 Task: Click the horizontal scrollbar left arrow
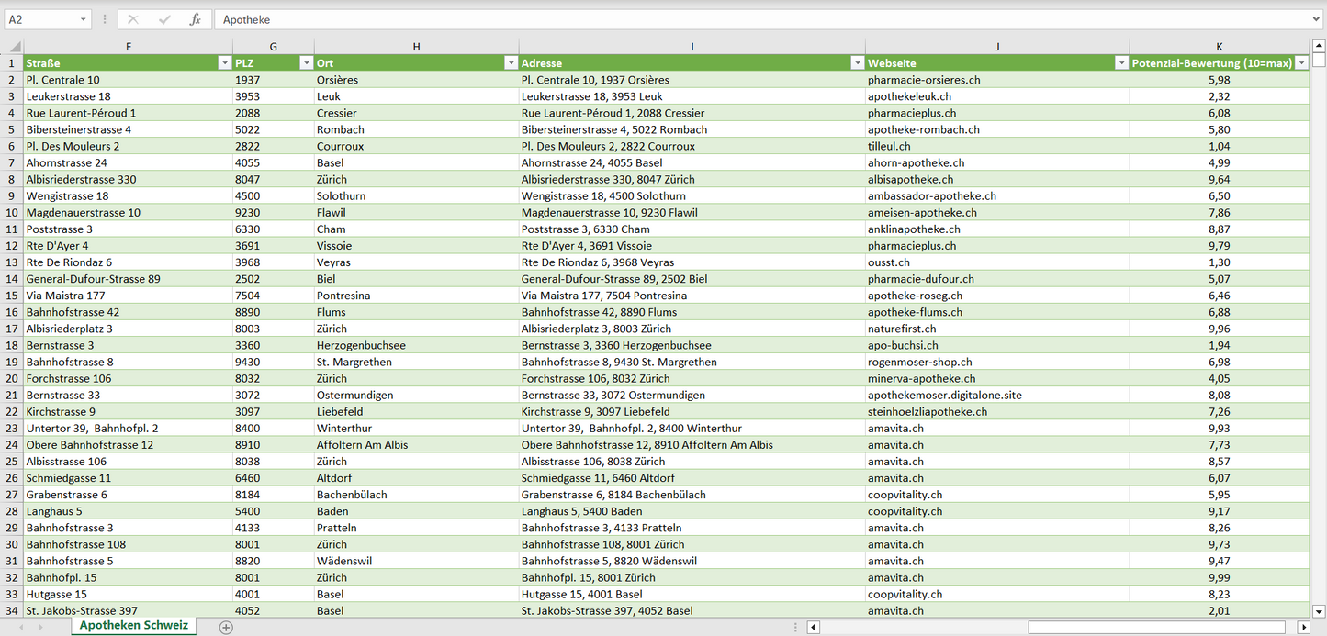pos(813,627)
